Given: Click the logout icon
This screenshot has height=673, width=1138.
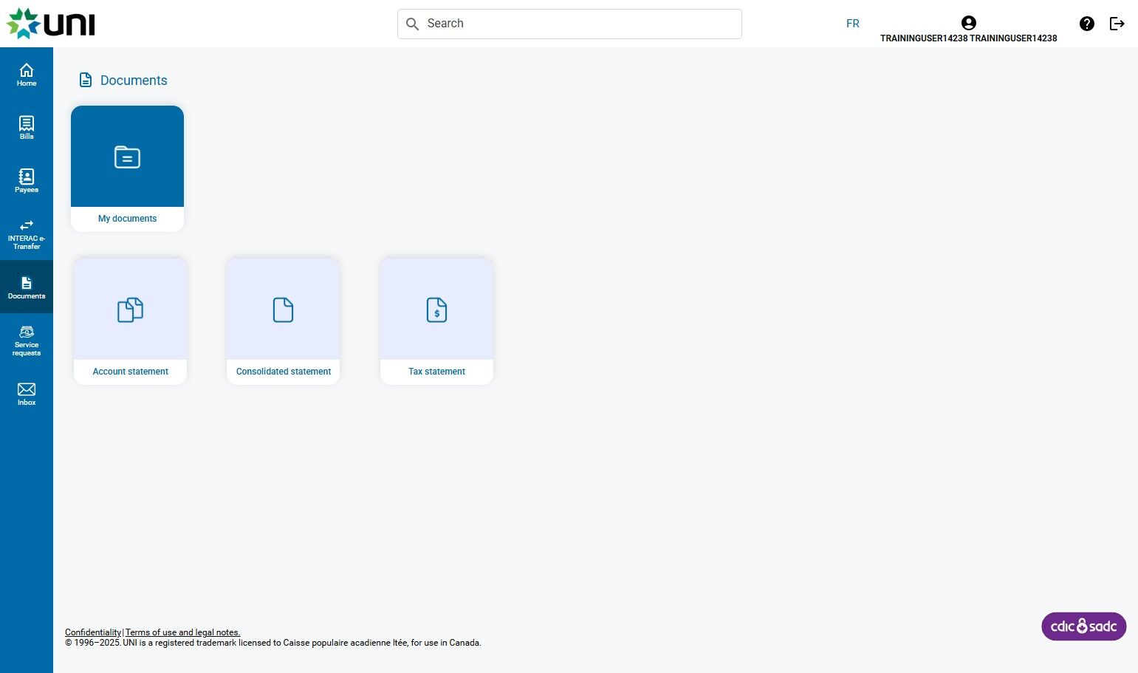Looking at the screenshot, I should (x=1117, y=24).
